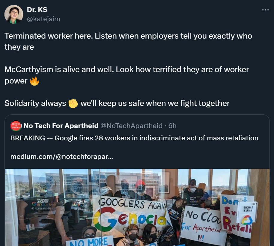Click the raised fist emoji
Image resolution: width=274 pixels, height=246 pixels.
click(x=73, y=103)
